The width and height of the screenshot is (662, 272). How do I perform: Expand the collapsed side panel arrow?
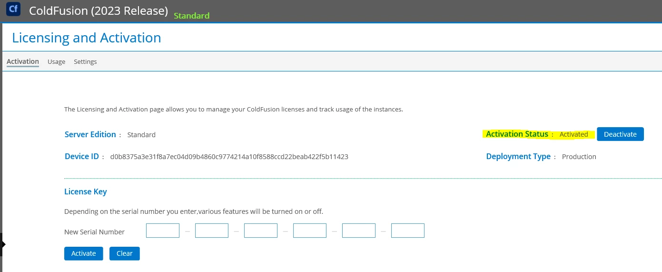(x=2, y=244)
